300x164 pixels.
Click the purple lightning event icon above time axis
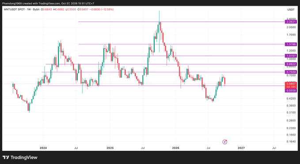pos(224,142)
